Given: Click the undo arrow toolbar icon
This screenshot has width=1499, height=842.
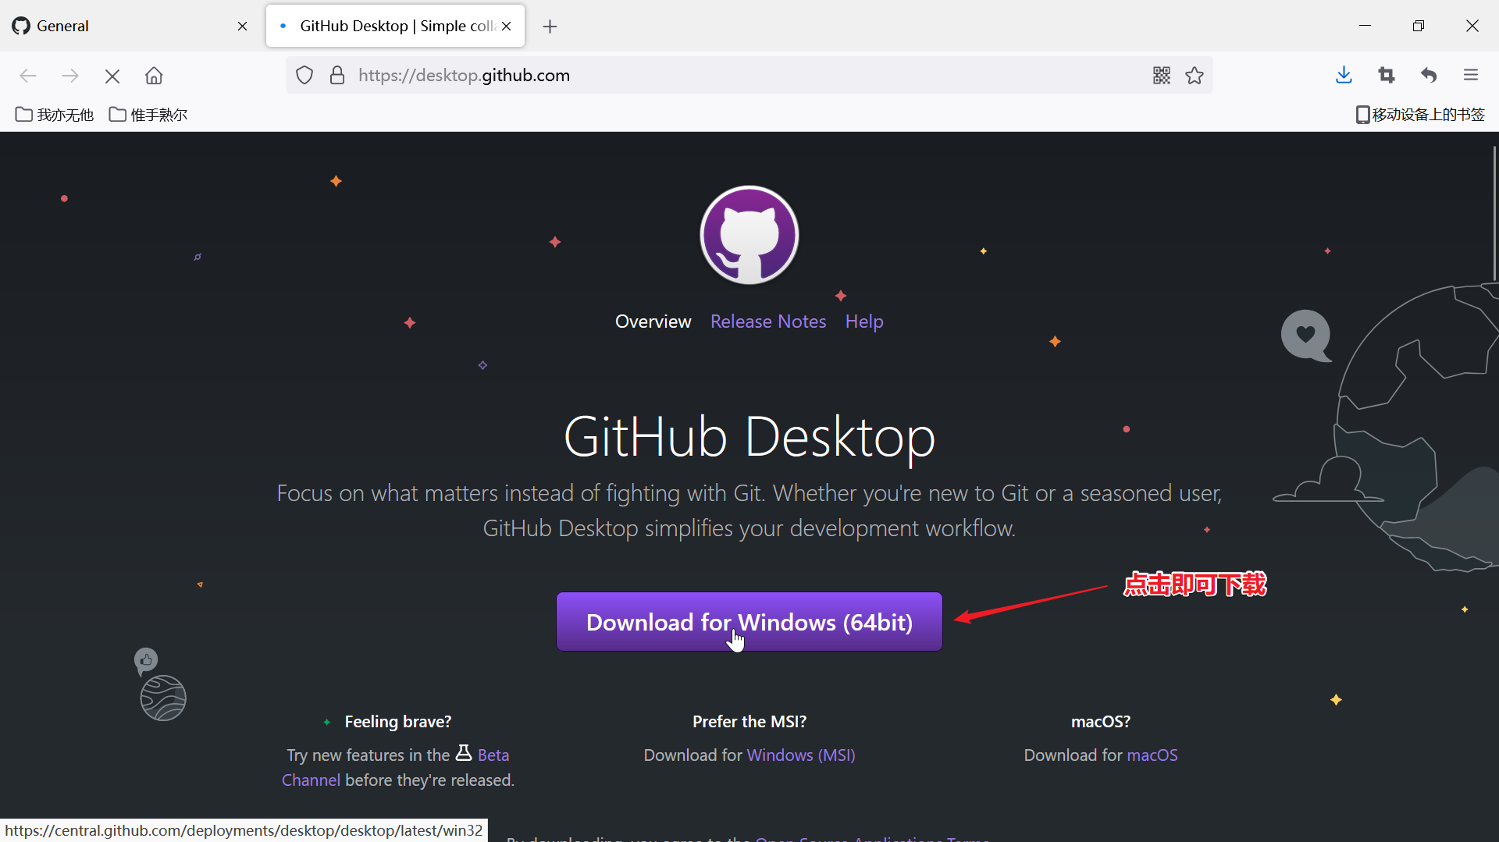Looking at the screenshot, I should pos(1429,75).
